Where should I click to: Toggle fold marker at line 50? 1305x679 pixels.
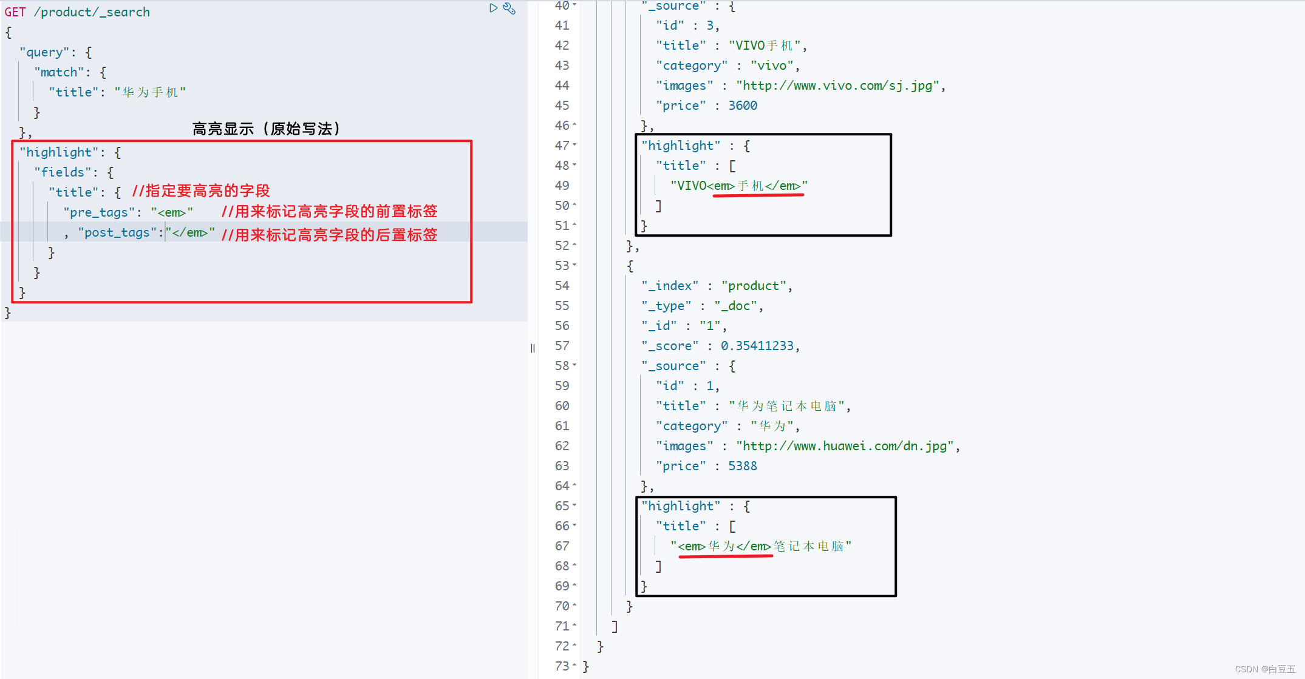pyautogui.click(x=574, y=205)
